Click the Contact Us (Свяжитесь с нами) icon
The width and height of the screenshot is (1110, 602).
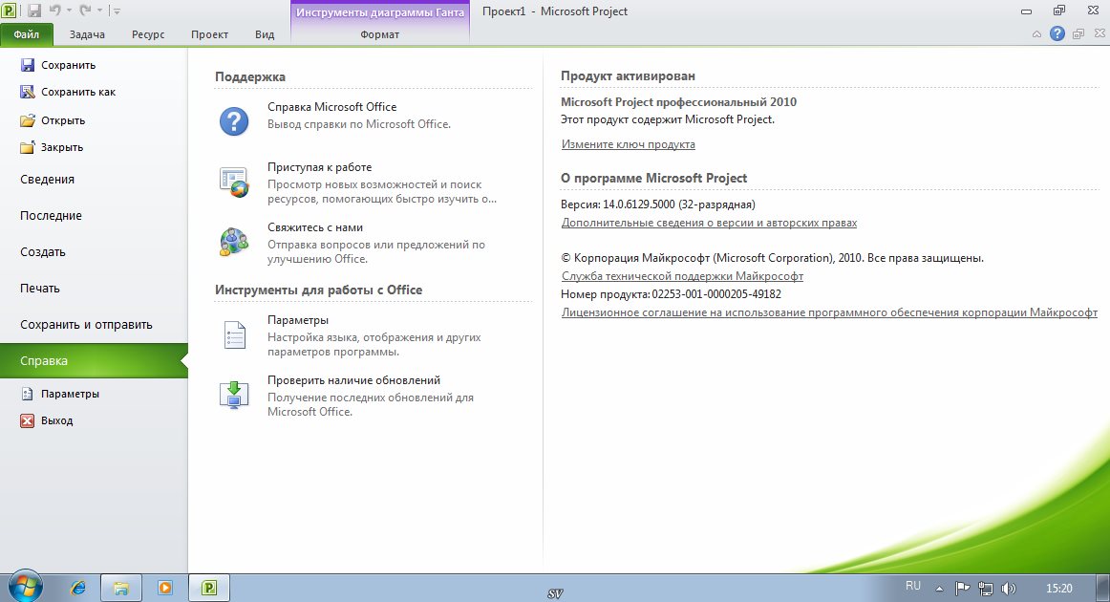pos(234,242)
